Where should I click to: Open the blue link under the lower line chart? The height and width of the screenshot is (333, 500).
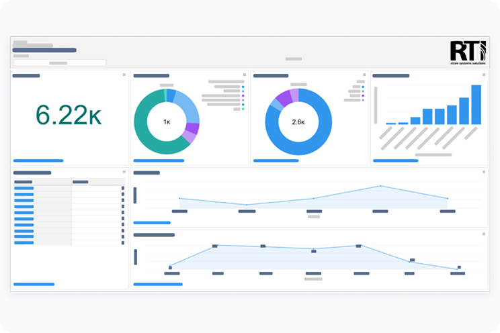click(158, 284)
